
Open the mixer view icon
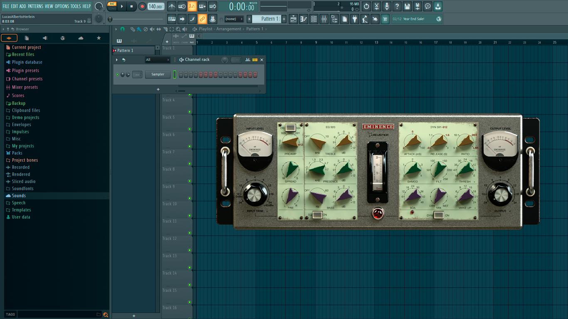coord(324,19)
